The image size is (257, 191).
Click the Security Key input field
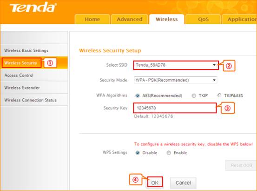[x=175, y=108]
